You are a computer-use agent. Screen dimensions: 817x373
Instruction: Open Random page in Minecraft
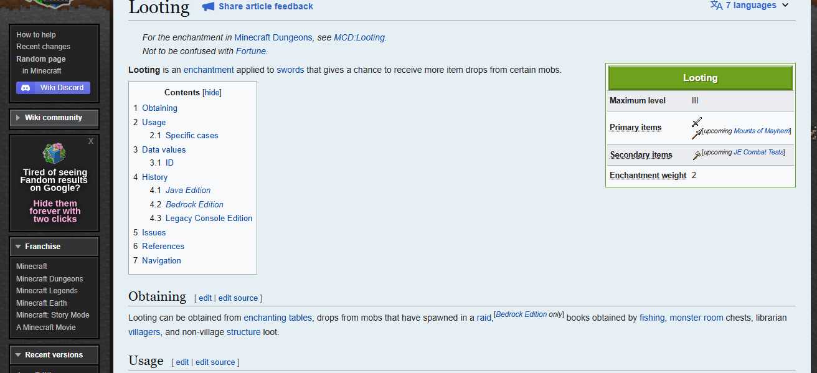click(x=40, y=59)
